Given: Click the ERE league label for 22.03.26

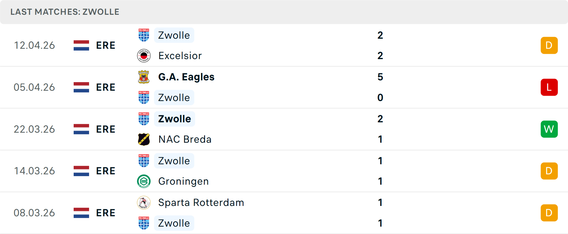Looking at the screenshot, I should [x=106, y=129].
